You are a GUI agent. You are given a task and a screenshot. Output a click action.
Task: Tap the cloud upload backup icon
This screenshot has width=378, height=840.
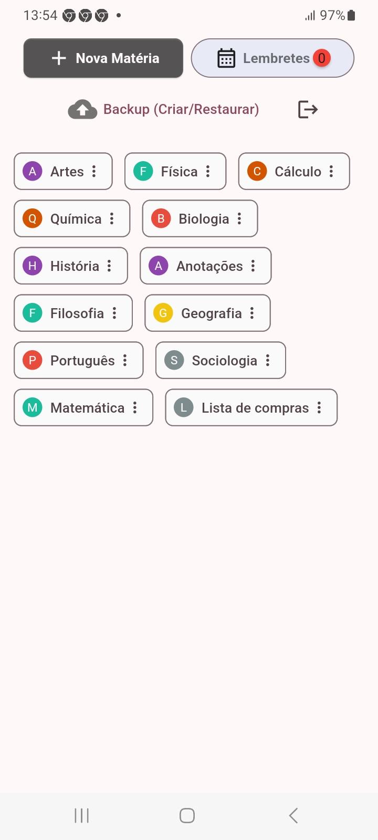coord(82,110)
